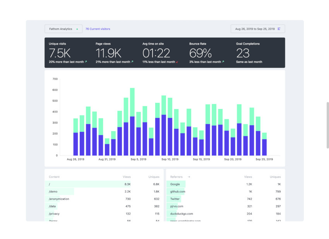Click the red Avg time trend arrow

point(177,62)
